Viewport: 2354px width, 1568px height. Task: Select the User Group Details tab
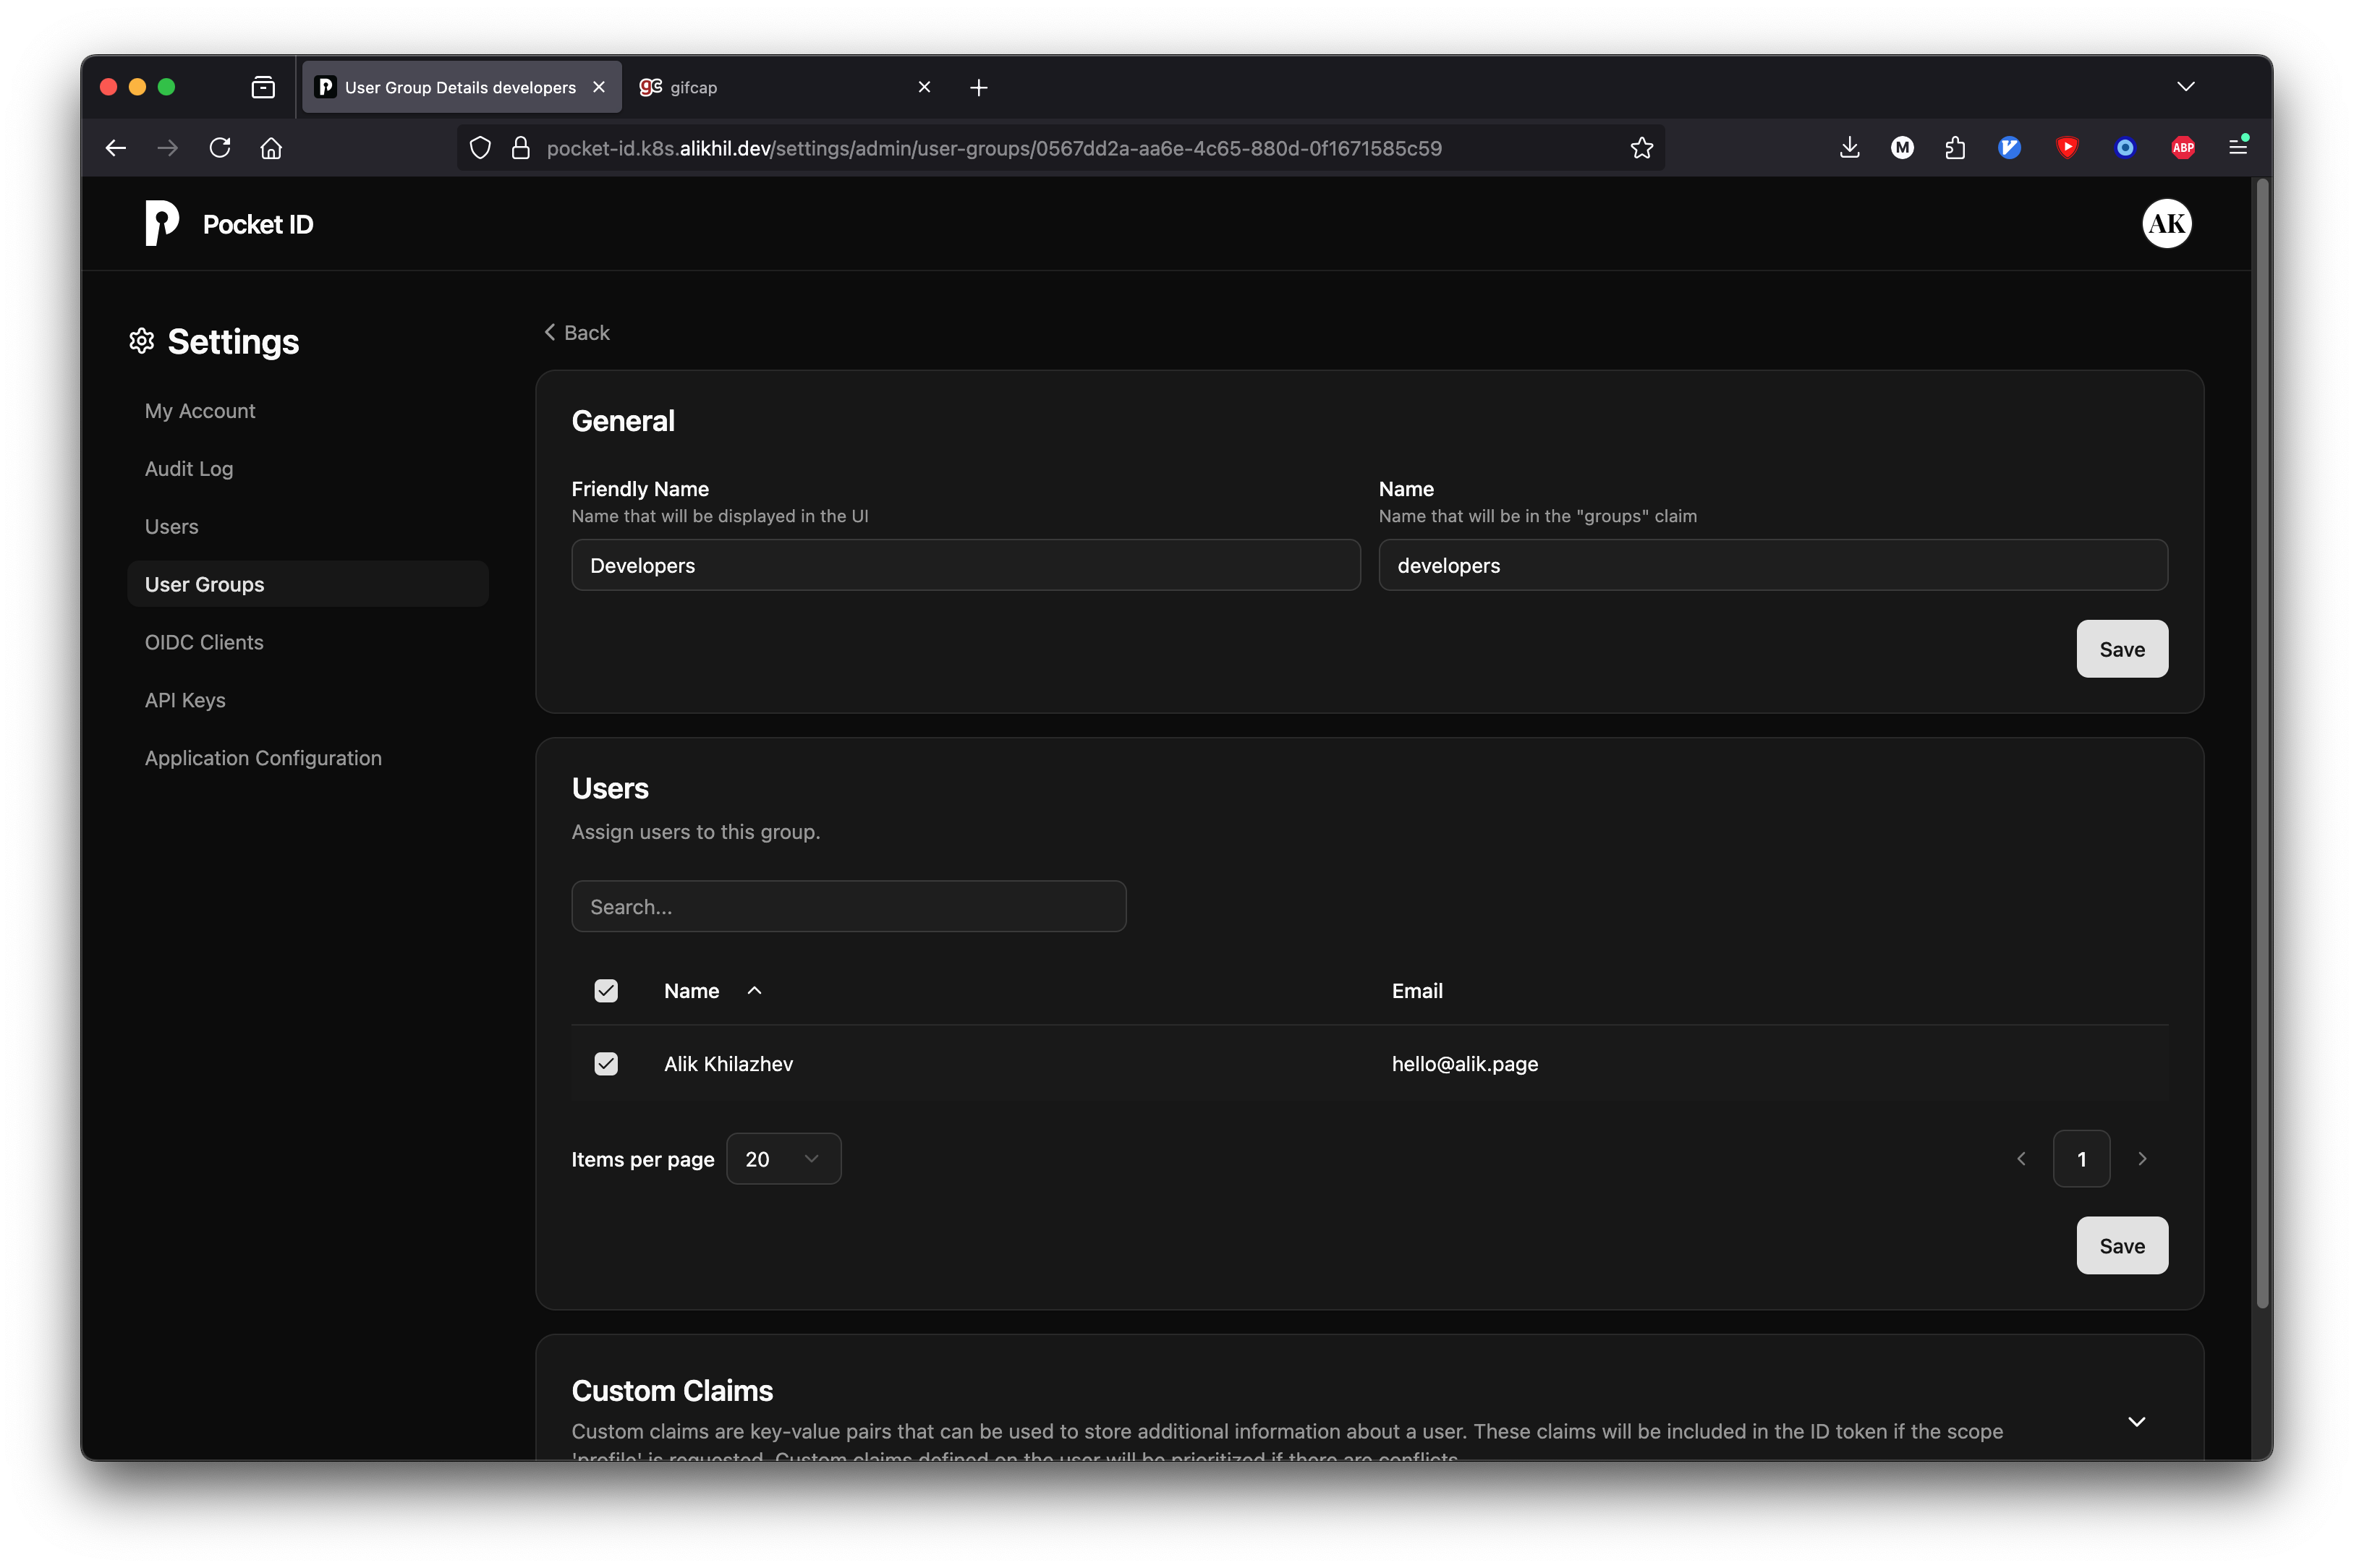461,87
